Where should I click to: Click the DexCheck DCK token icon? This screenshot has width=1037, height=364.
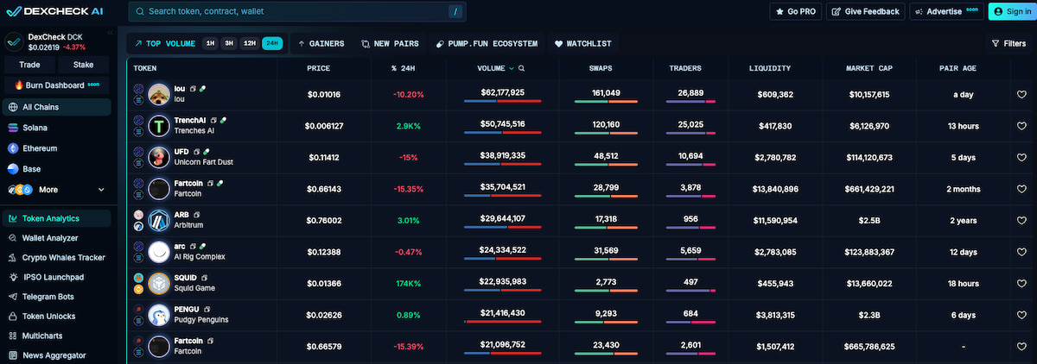click(x=15, y=41)
